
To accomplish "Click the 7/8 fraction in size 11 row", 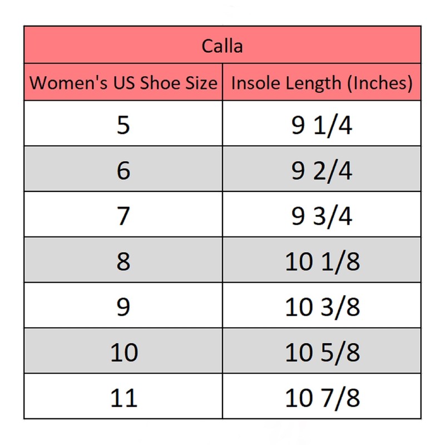I will coord(339,398).
